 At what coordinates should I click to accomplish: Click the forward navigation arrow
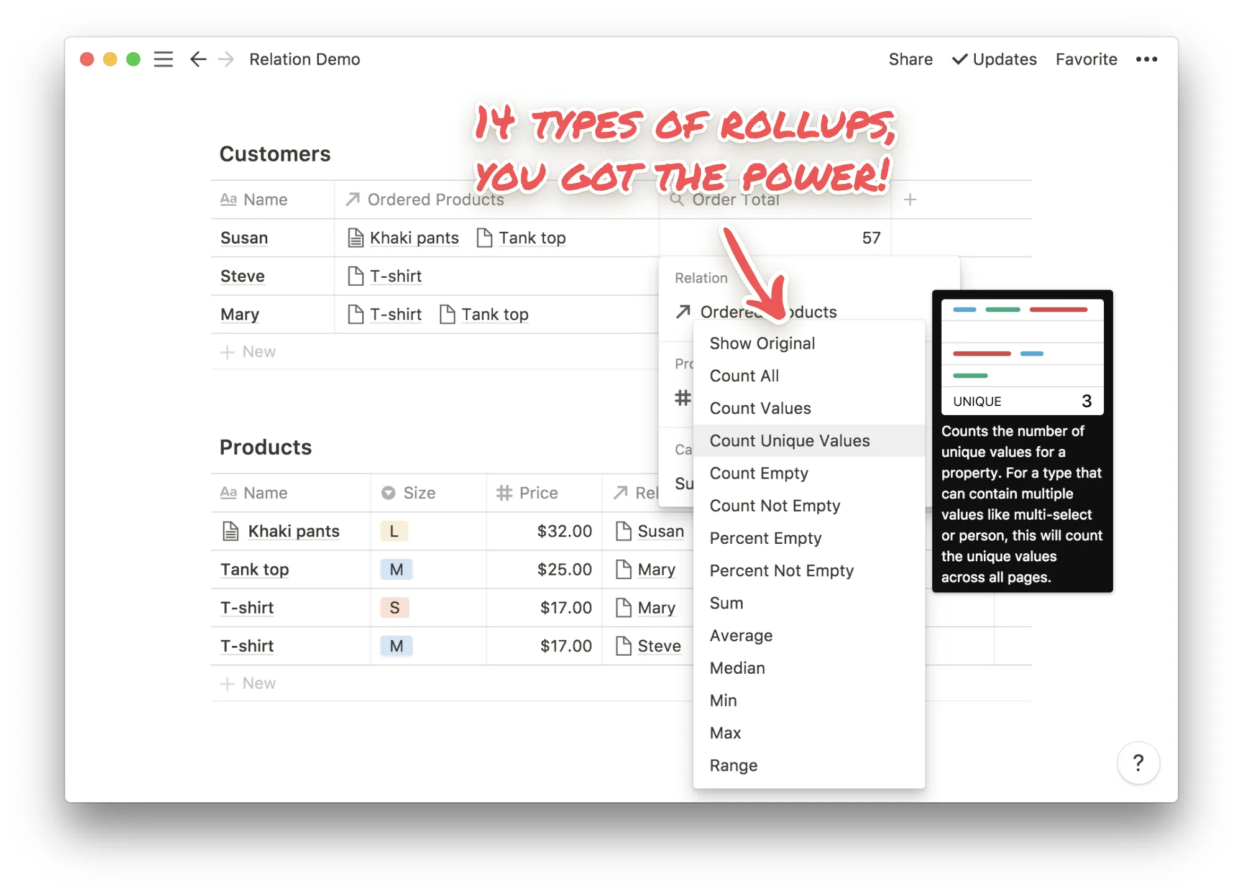click(x=226, y=59)
